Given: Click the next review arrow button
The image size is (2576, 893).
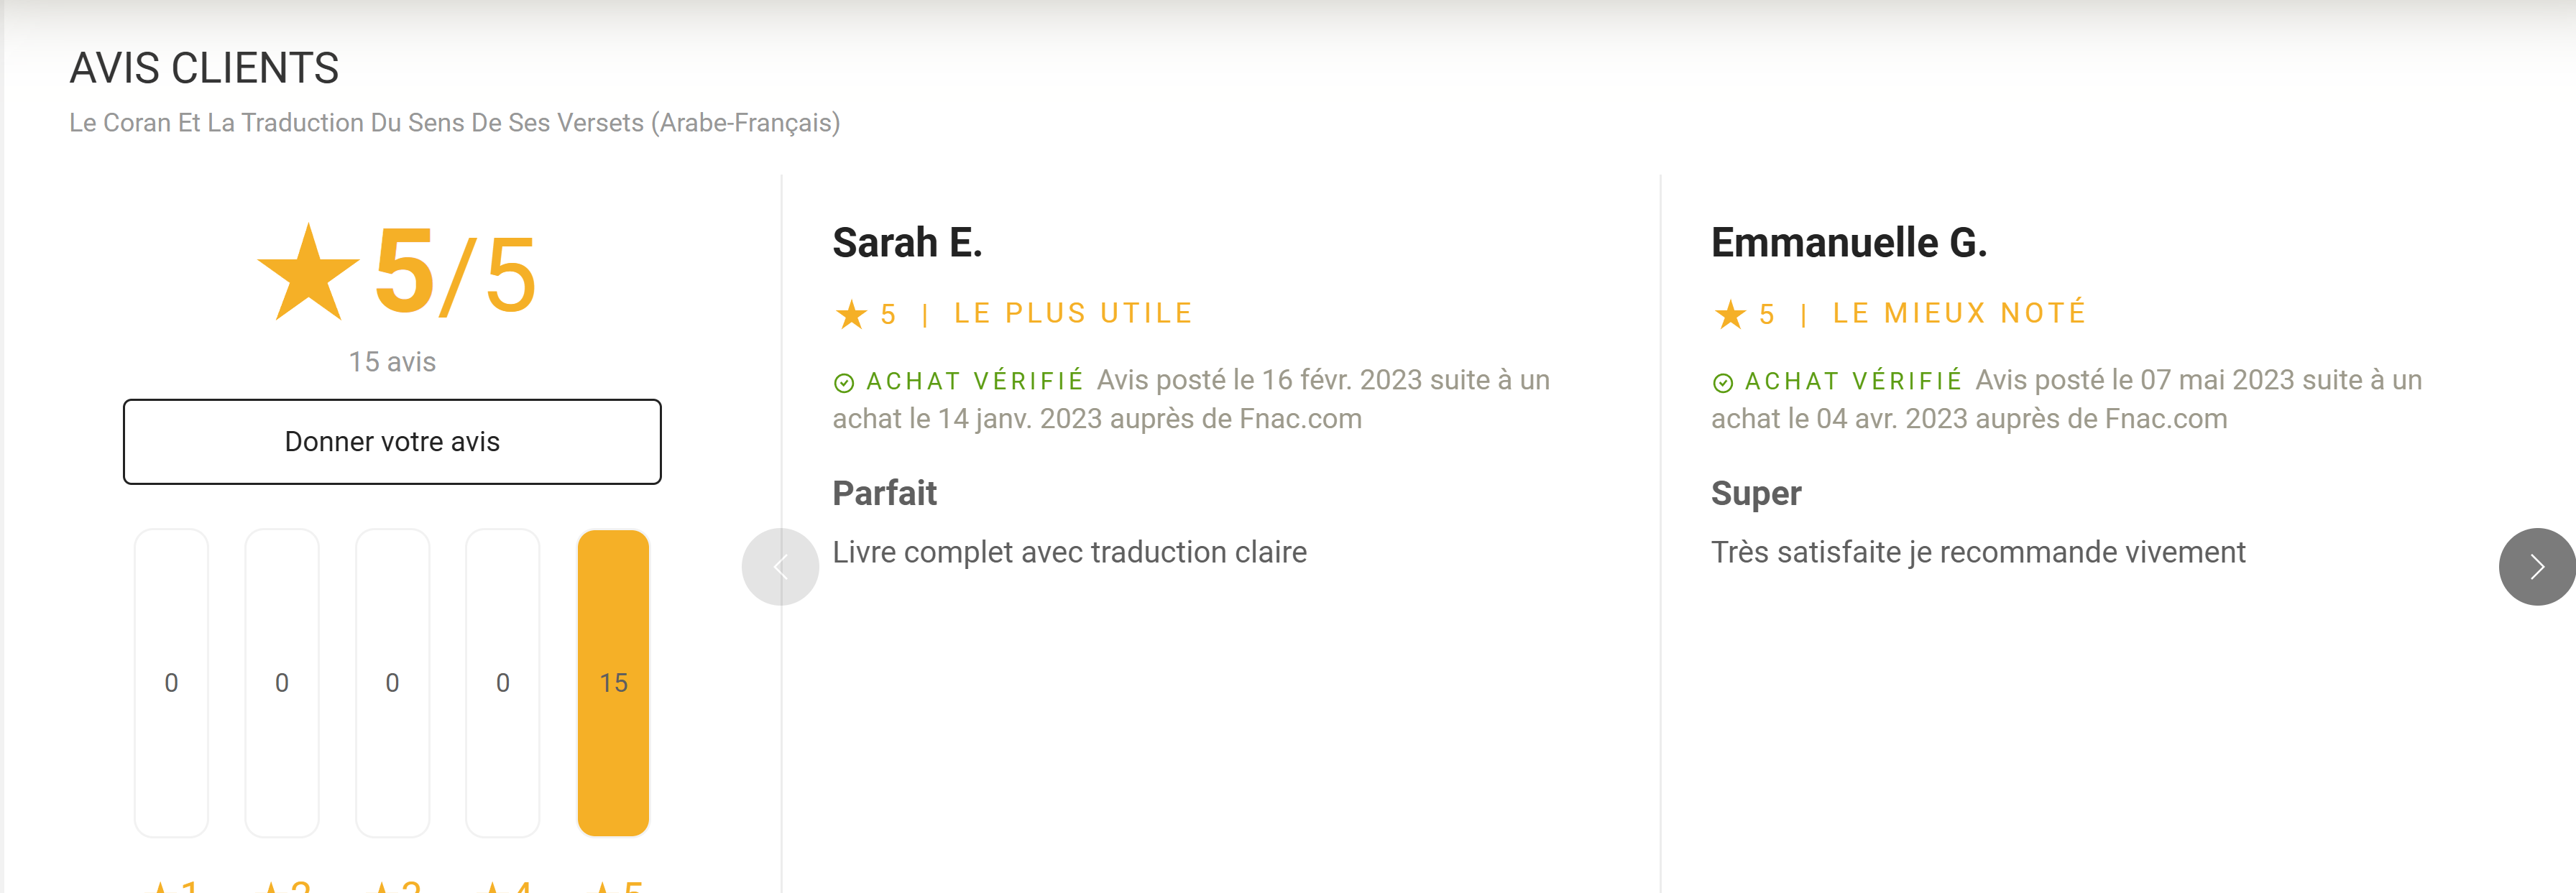Looking at the screenshot, I should tap(2536, 567).
